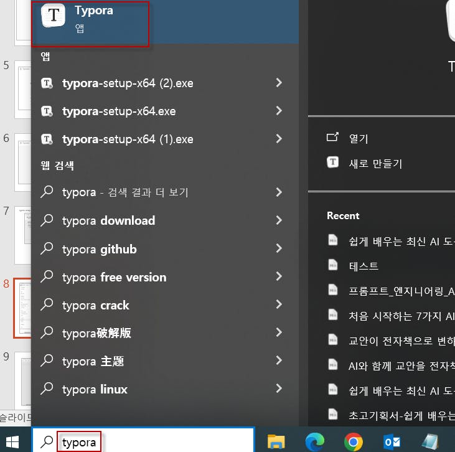Select slide 5 thumbnail in PowerPoint
Screen dimensions: 455x452
(23, 90)
